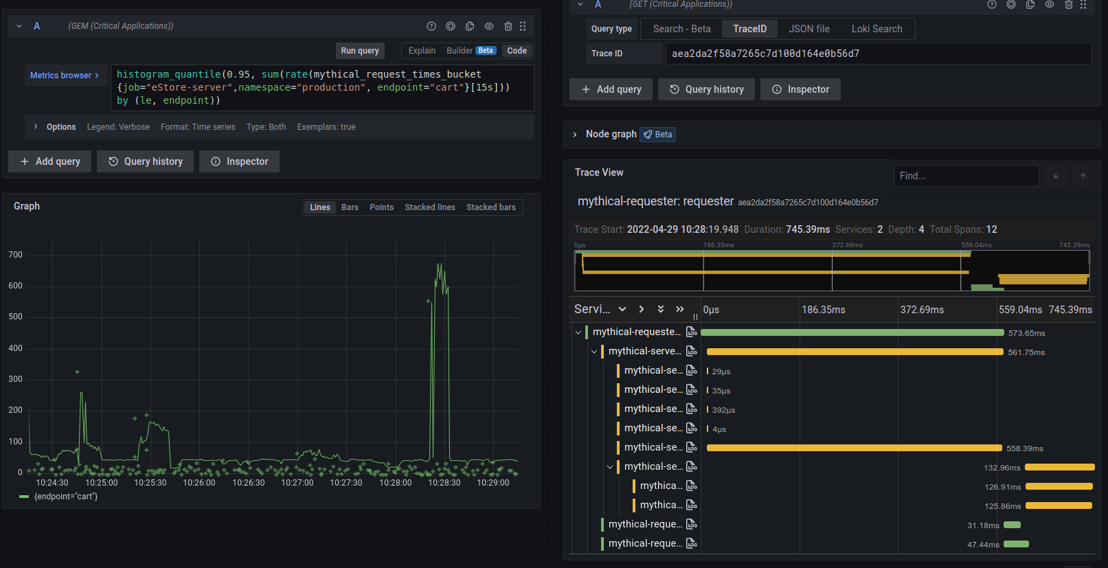
Task: Click the help icon in the GEM query row
Action: tap(431, 26)
